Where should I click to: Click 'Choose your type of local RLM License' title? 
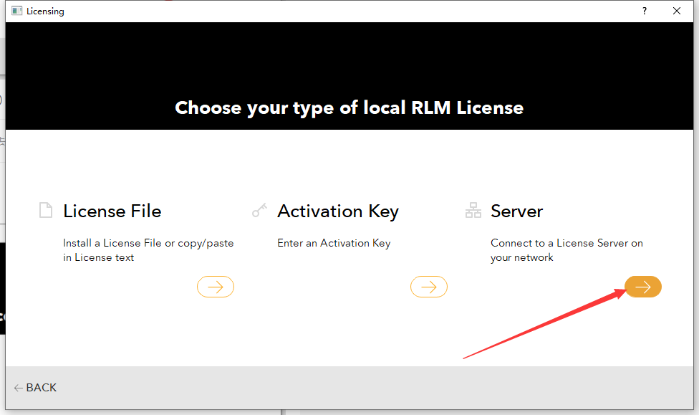pos(349,108)
